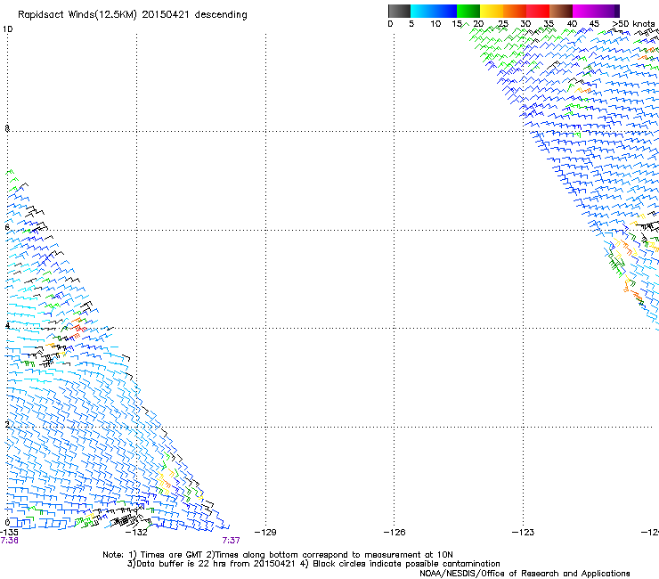Click the '25' legend scale label
Viewport: 659px width, 579px height.
point(502,23)
